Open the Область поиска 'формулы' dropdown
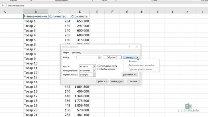208x117 pixels. (95, 75)
